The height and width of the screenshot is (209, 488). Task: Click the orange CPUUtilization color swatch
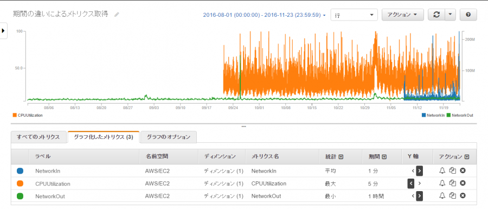coord(20,183)
